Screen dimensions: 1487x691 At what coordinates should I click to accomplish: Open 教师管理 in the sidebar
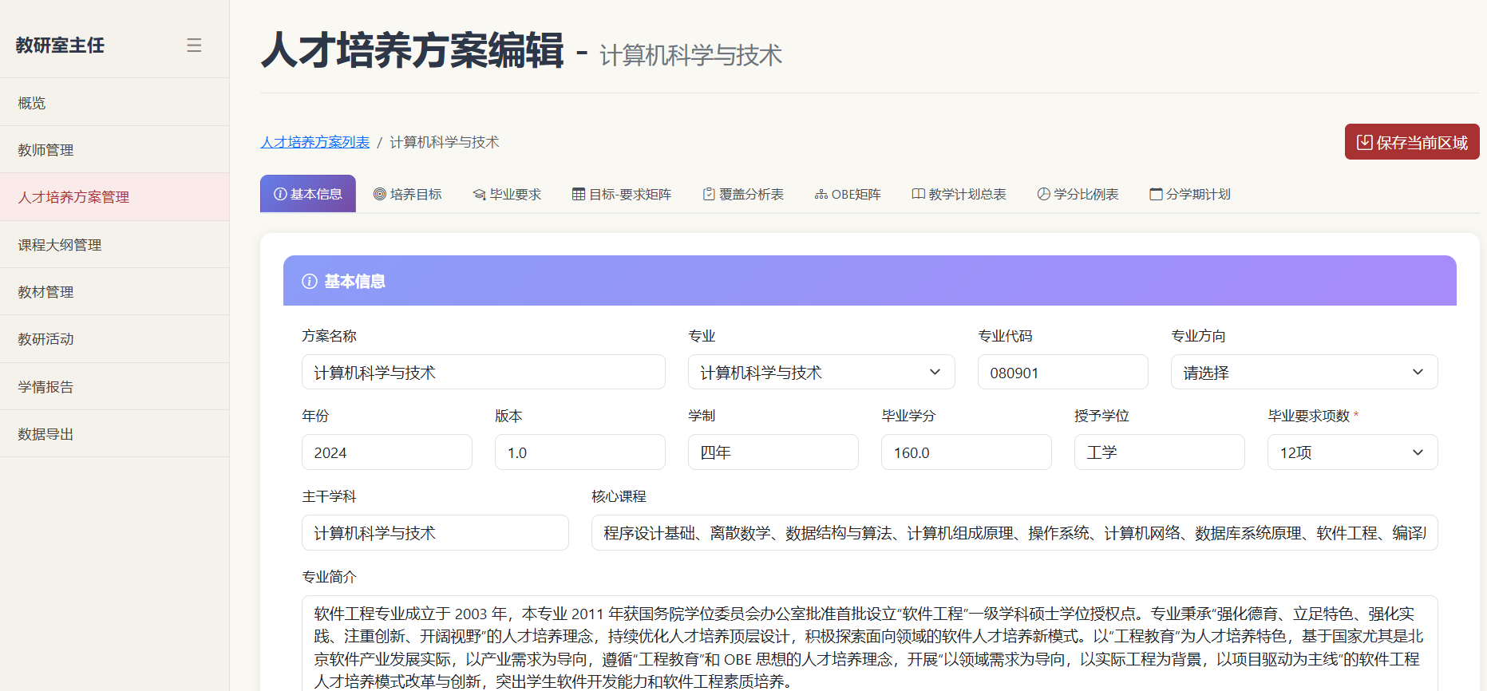(x=115, y=150)
